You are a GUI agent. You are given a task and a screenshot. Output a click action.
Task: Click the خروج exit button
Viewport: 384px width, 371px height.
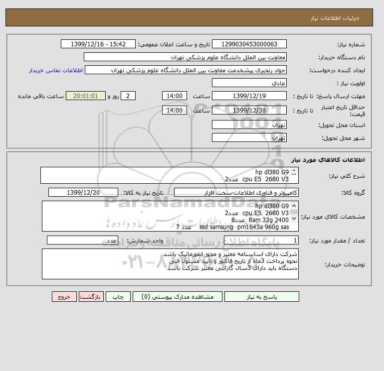[64, 297]
